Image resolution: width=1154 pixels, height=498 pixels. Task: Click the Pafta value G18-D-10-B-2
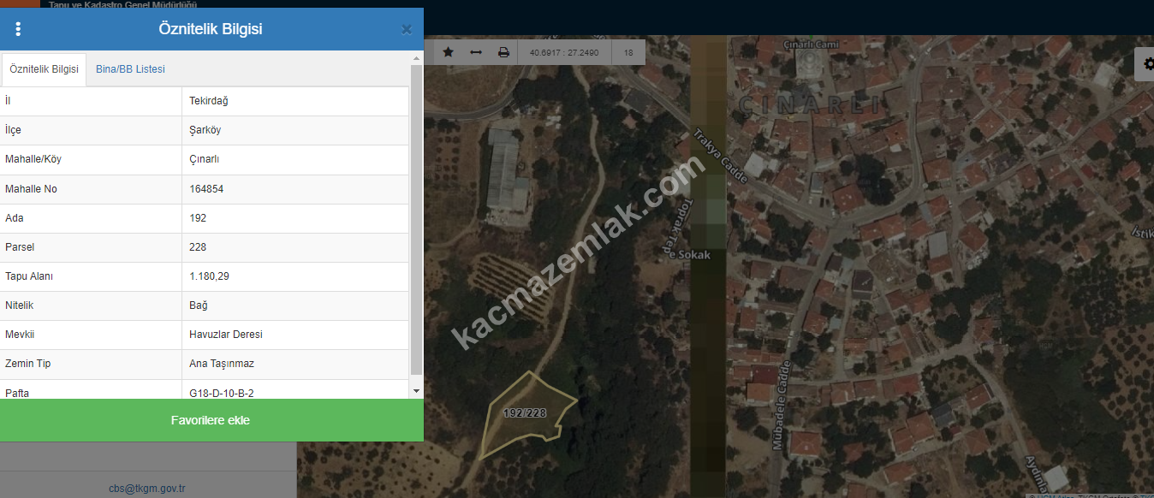(x=222, y=393)
